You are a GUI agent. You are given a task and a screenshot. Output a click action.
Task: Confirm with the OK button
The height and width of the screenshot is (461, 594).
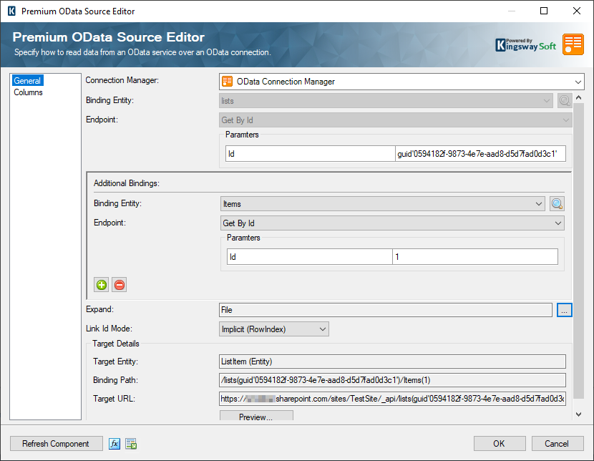pyautogui.click(x=500, y=444)
